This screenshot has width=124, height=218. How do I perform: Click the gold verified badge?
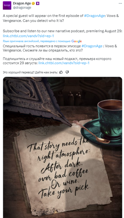(x=33, y=3)
